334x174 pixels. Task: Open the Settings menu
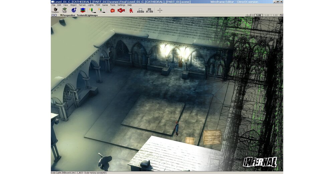[121, 5]
